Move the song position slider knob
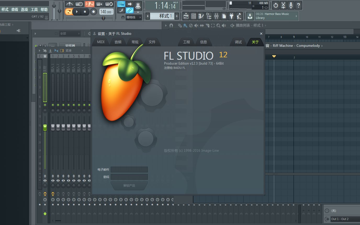The width and height of the screenshot is (360, 225). click(x=103, y=18)
